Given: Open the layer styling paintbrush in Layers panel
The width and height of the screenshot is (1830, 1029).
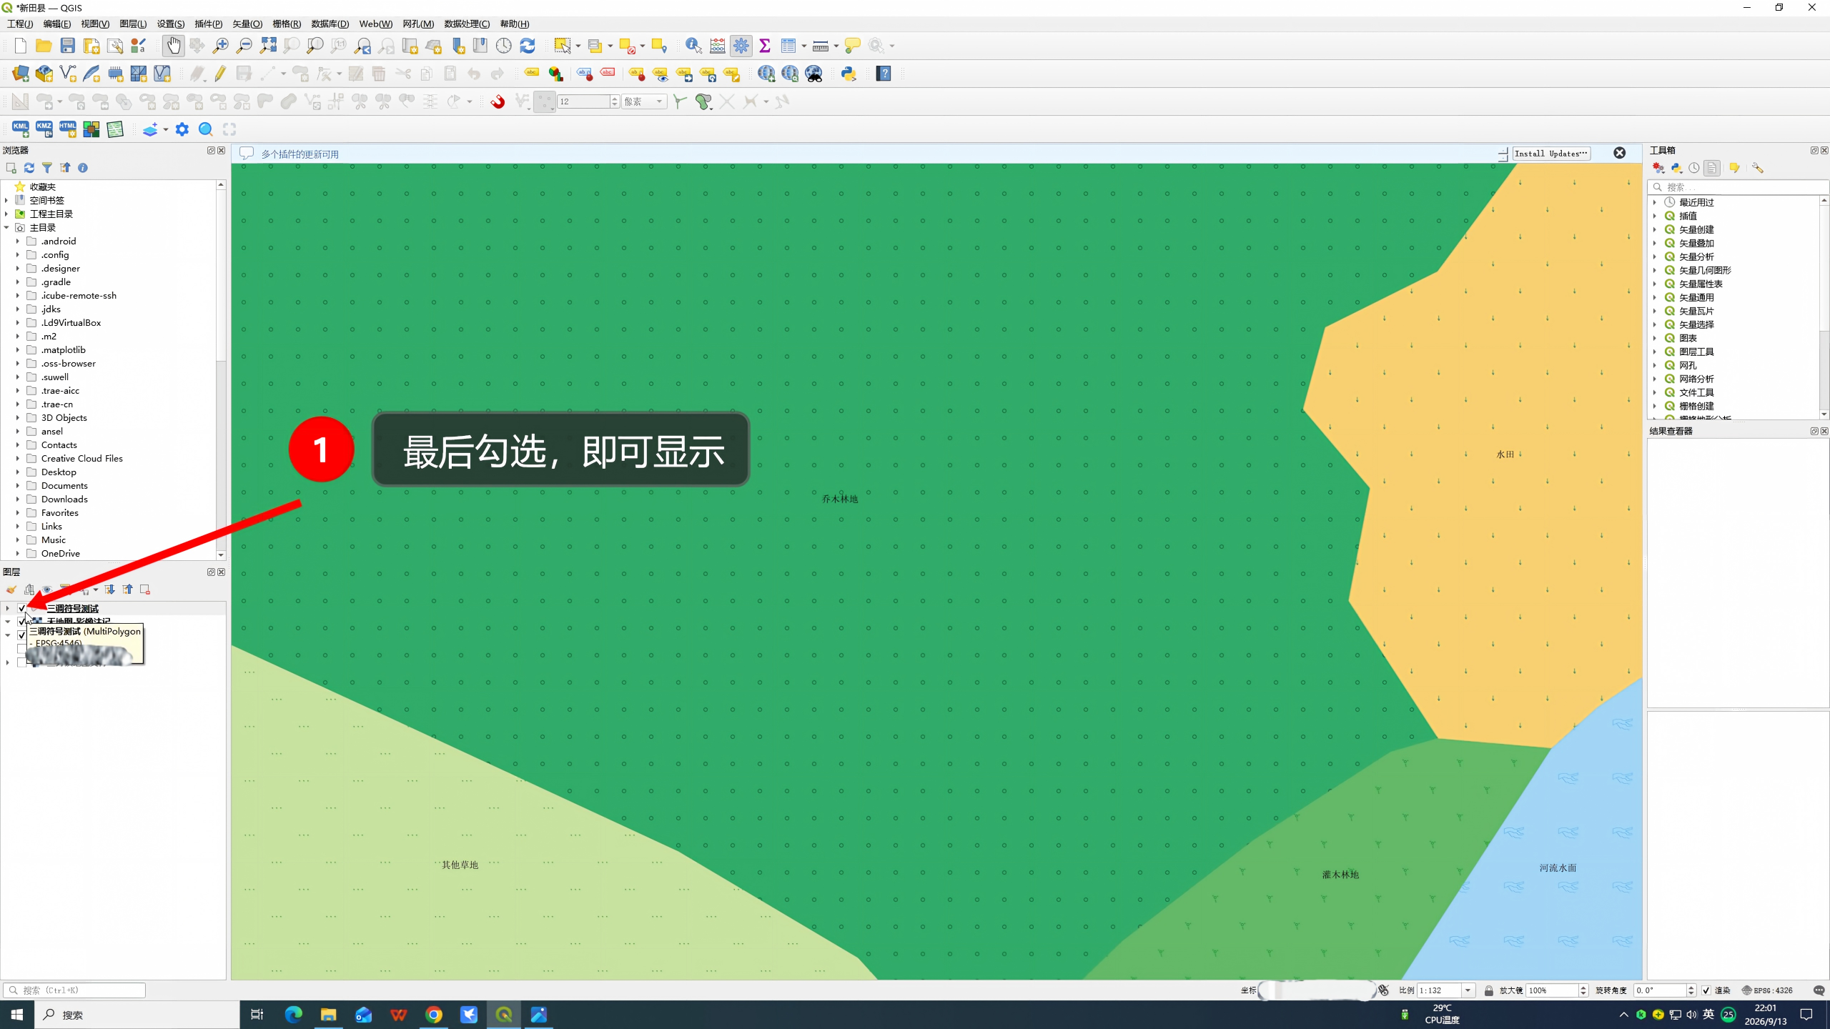Looking at the screenshot, I should (11, 590).
